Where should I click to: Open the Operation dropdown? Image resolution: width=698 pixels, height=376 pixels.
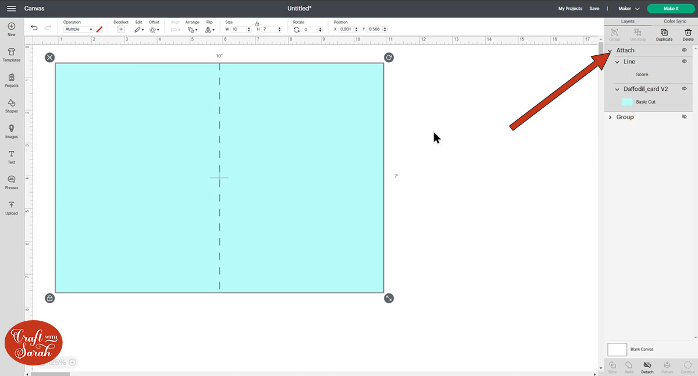(79, 29)
